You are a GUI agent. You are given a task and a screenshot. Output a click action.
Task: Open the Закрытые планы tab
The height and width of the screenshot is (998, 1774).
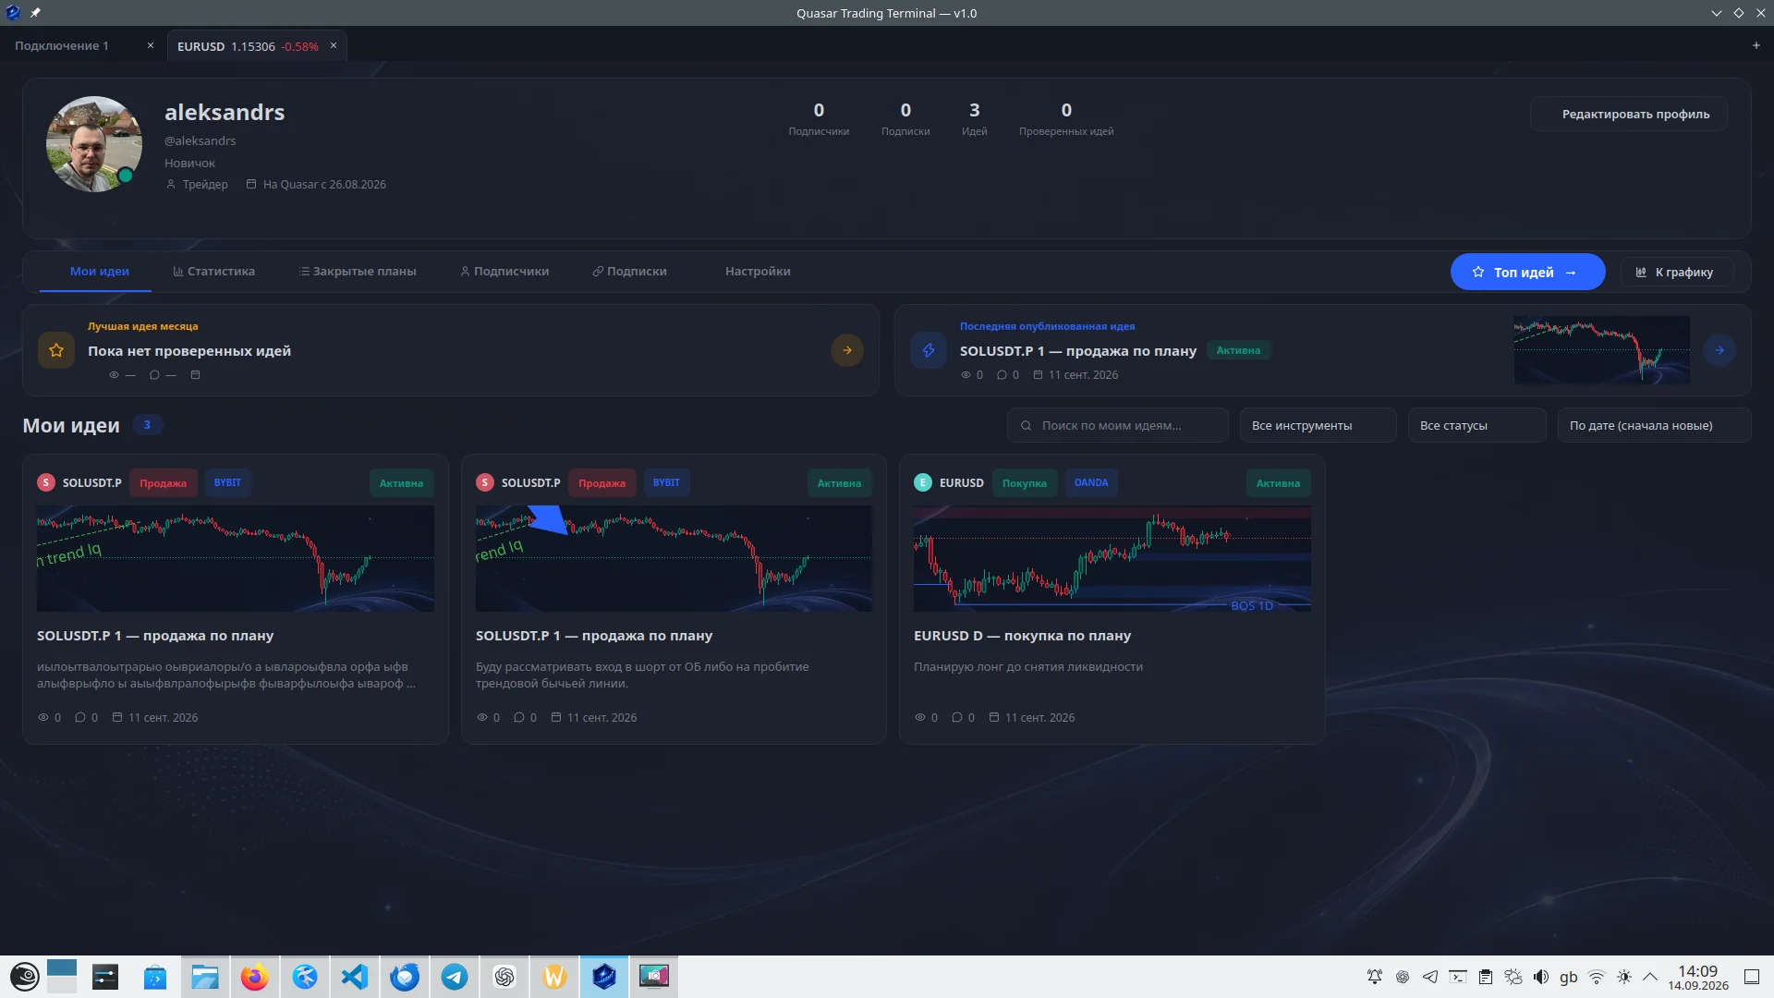tap(358, 272)
